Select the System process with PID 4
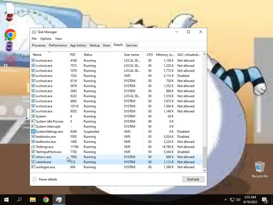Screen dimensions: 273x205 (117, 116)
